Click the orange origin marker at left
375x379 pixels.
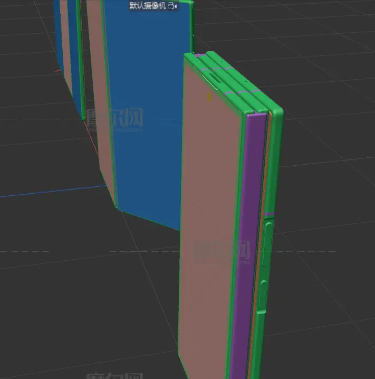click(57, 71)
